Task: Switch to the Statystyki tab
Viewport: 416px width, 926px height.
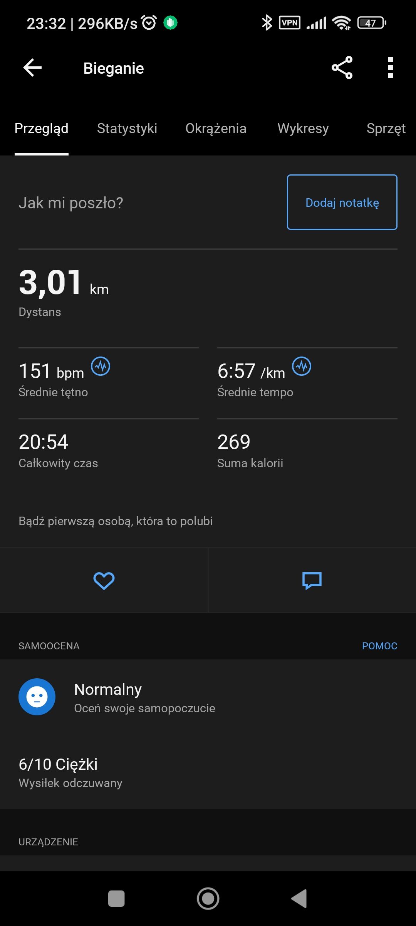Action: (x=127, y=128)
